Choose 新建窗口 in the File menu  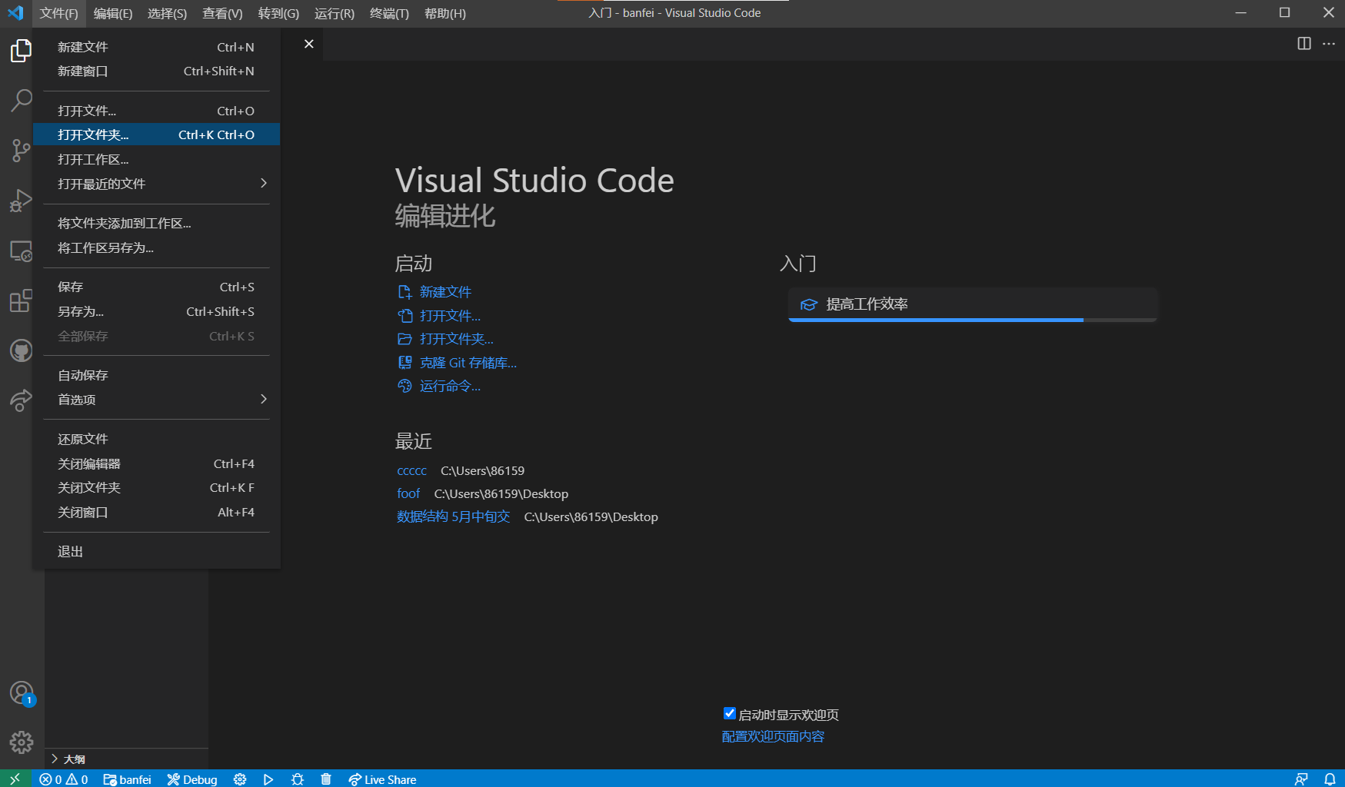156,71
